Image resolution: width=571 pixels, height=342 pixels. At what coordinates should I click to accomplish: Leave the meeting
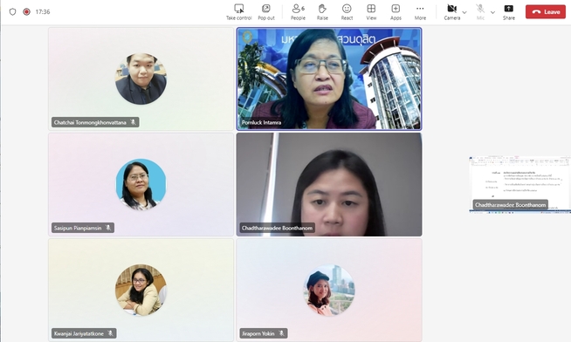click(546, 11)
